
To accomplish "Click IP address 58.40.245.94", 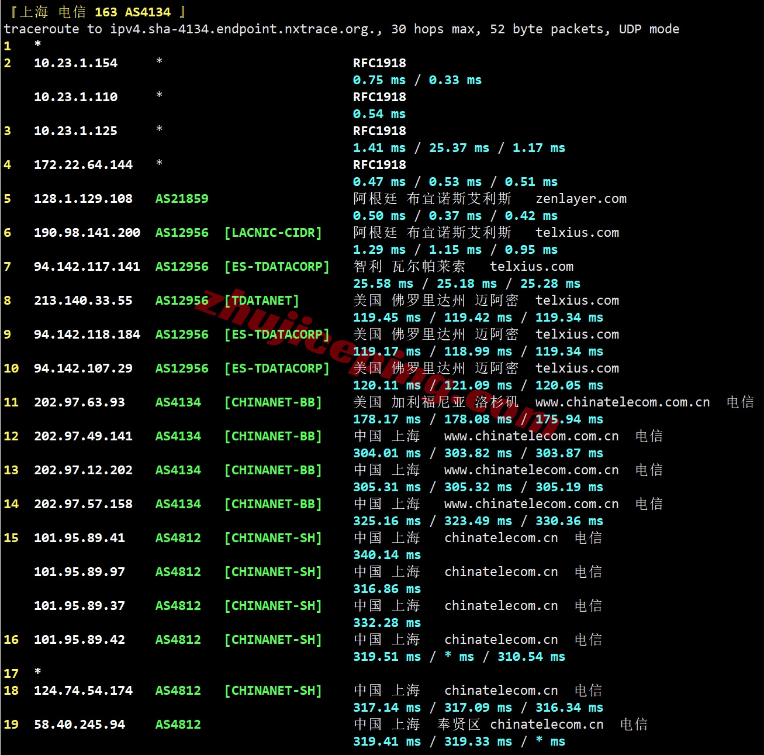I will (79, 725).
